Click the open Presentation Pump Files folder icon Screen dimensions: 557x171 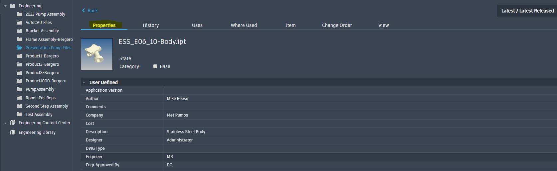(x=19, y=48)
